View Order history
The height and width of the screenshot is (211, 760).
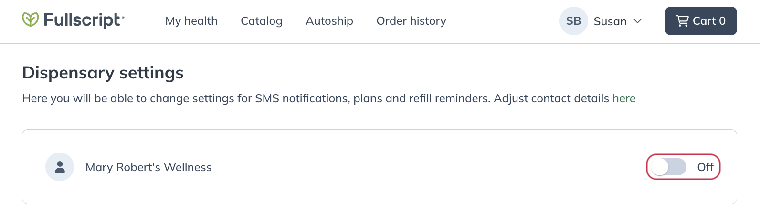click(x=412, y=21)
